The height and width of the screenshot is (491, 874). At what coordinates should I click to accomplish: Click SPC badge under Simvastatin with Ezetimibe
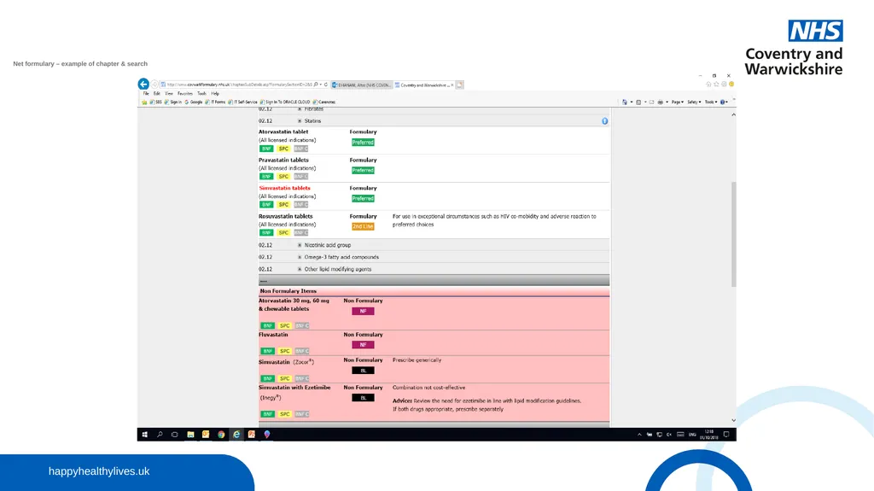click(x=285, y=414)
